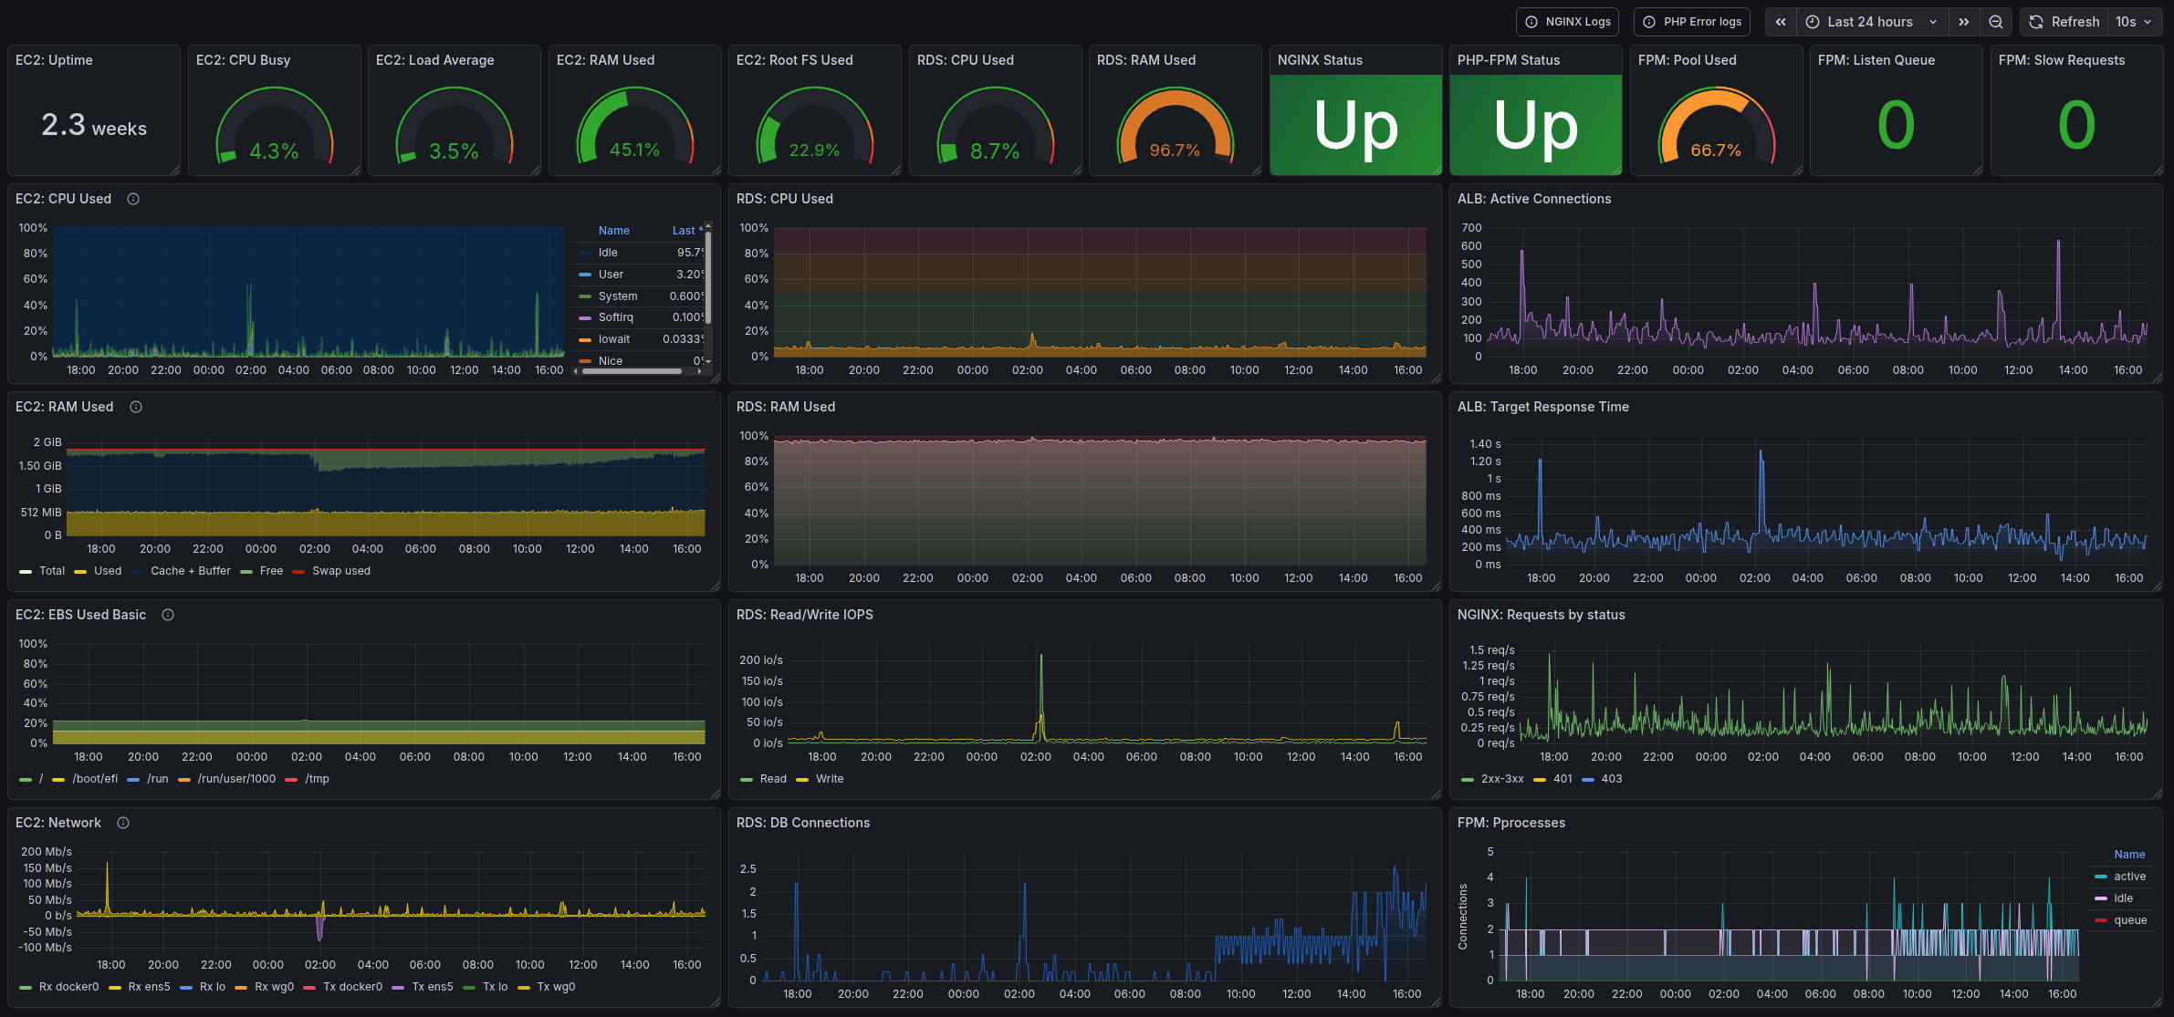Open the 10s refresh interval dropdown
Image resolution: width=2174 pixels, height=1017 pixels.
[2134, 22]
